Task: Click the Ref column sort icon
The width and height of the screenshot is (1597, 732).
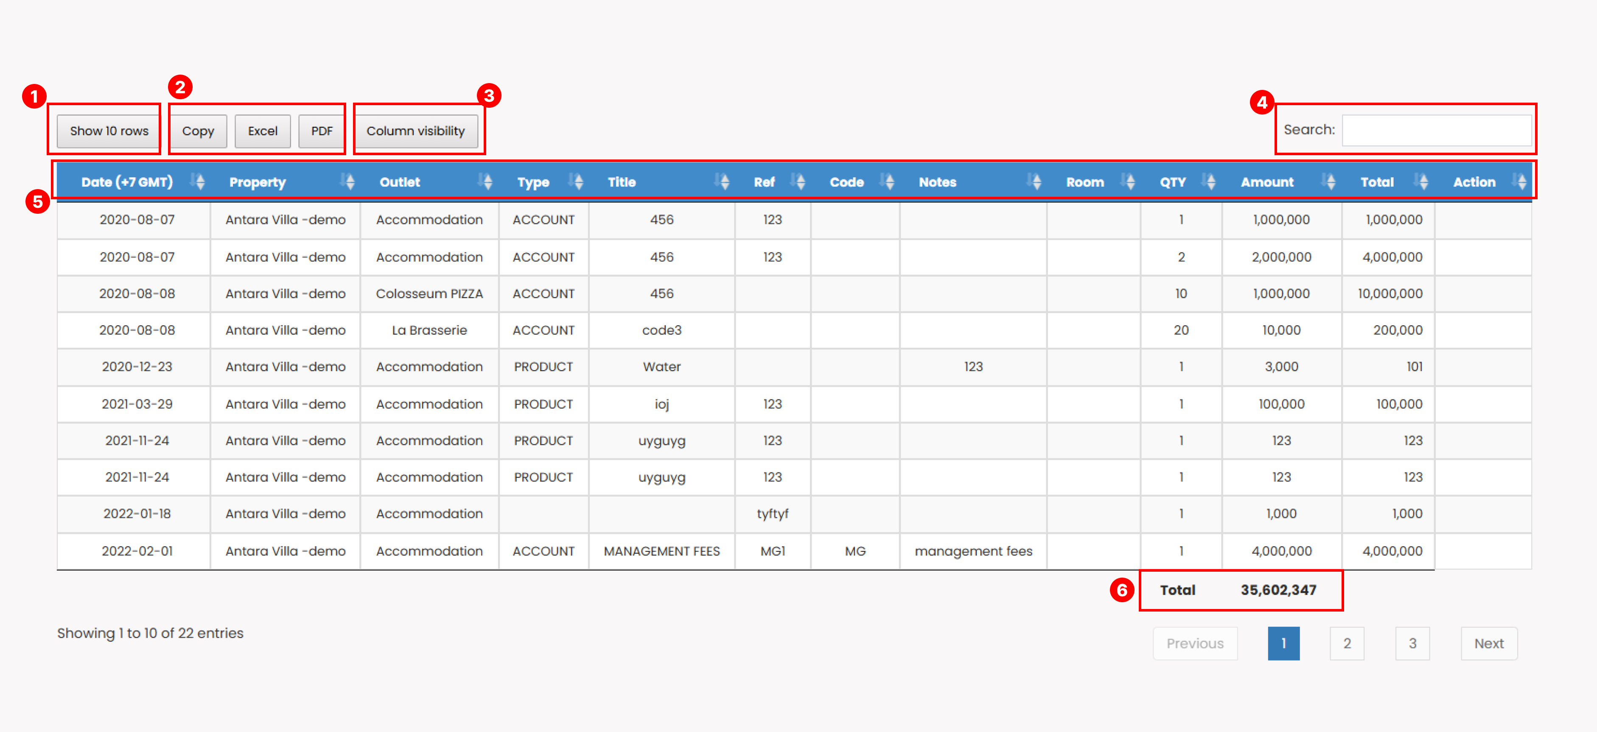Action: (x=798, y=182)
